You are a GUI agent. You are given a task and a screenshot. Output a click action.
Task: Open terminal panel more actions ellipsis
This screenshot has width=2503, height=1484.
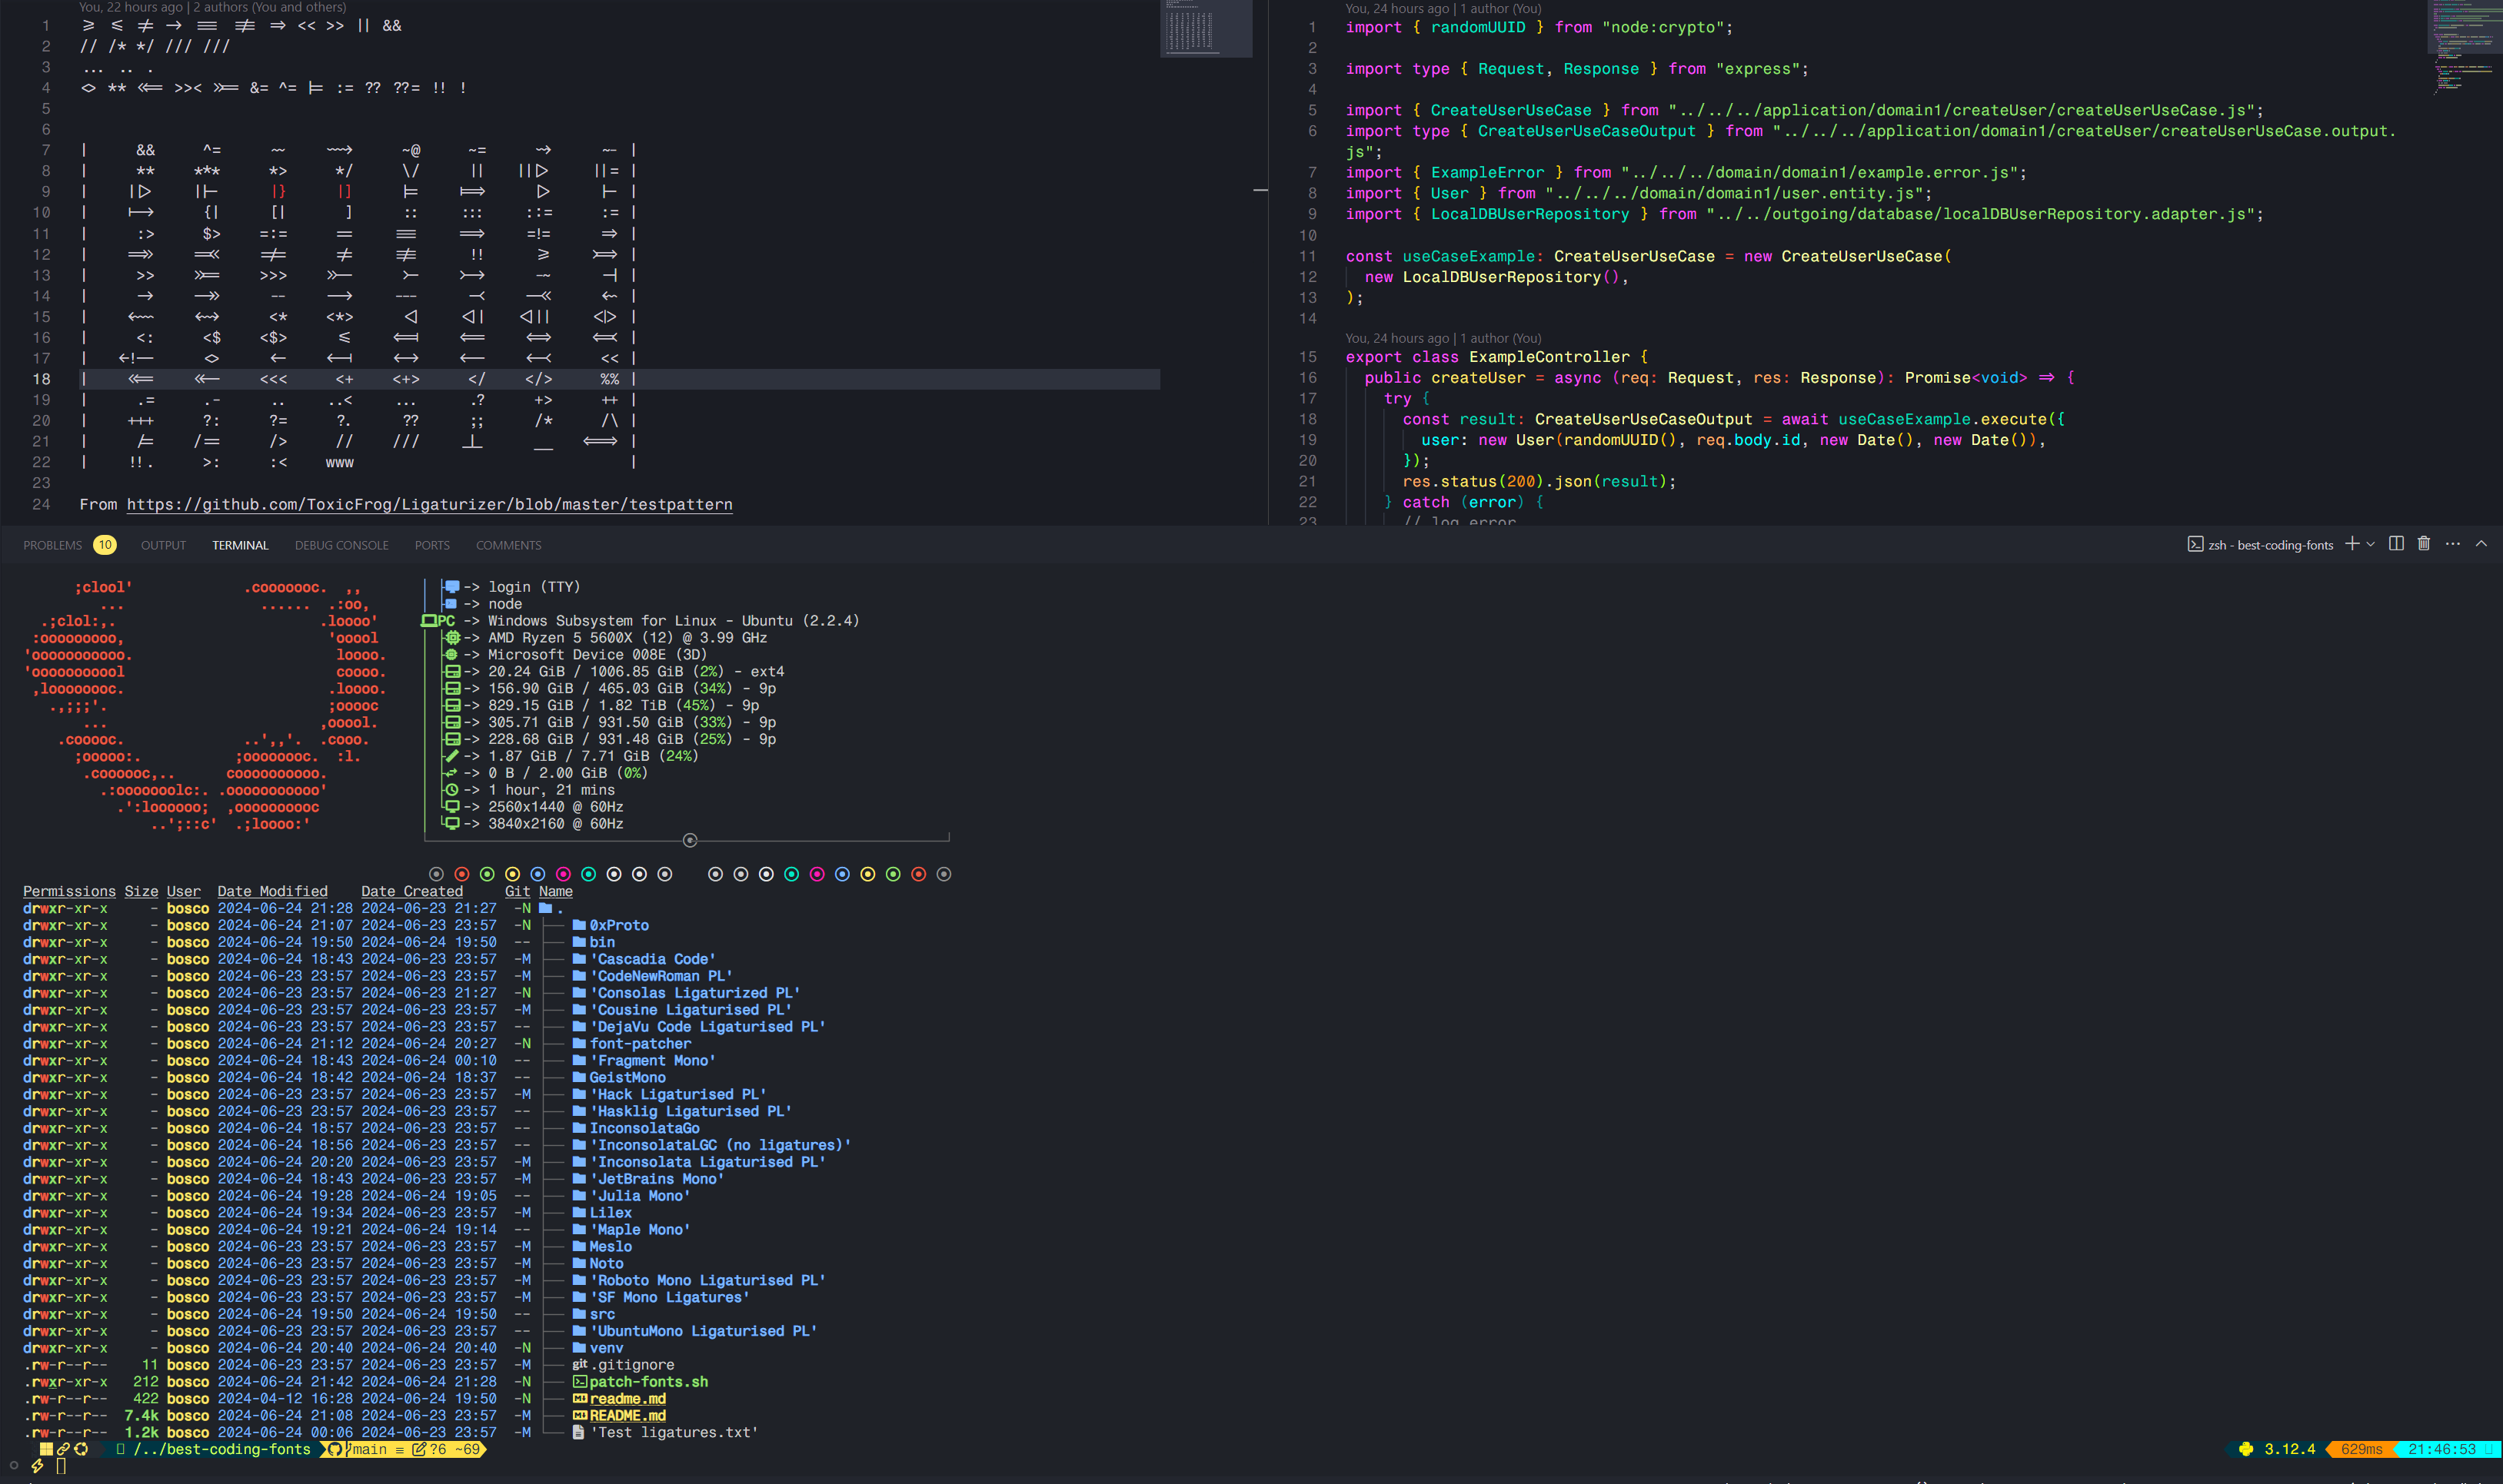tap(2453, 544)
